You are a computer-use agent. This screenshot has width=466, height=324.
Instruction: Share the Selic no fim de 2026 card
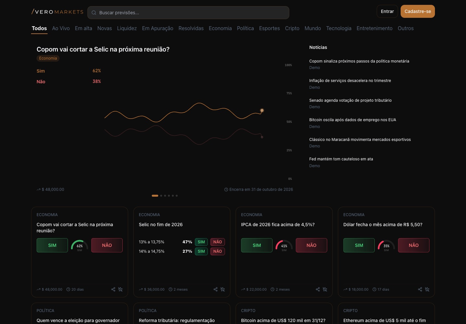[216, 289]
